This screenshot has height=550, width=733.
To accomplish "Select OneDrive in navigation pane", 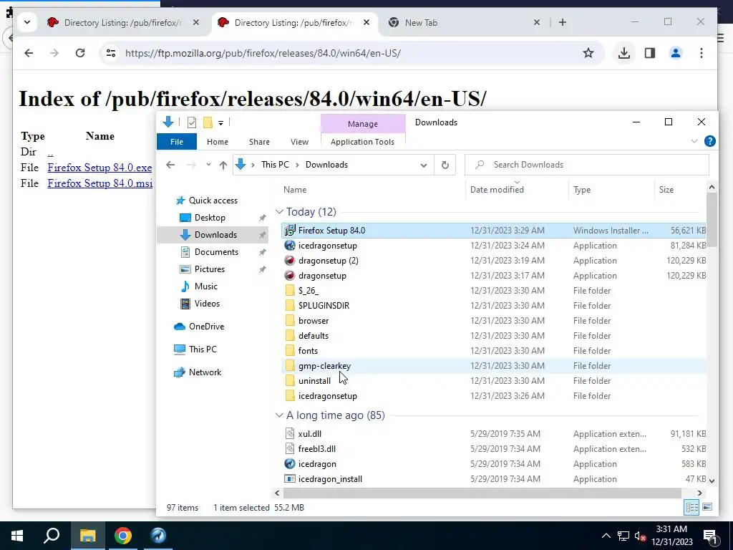I will [x=206, y=327].
